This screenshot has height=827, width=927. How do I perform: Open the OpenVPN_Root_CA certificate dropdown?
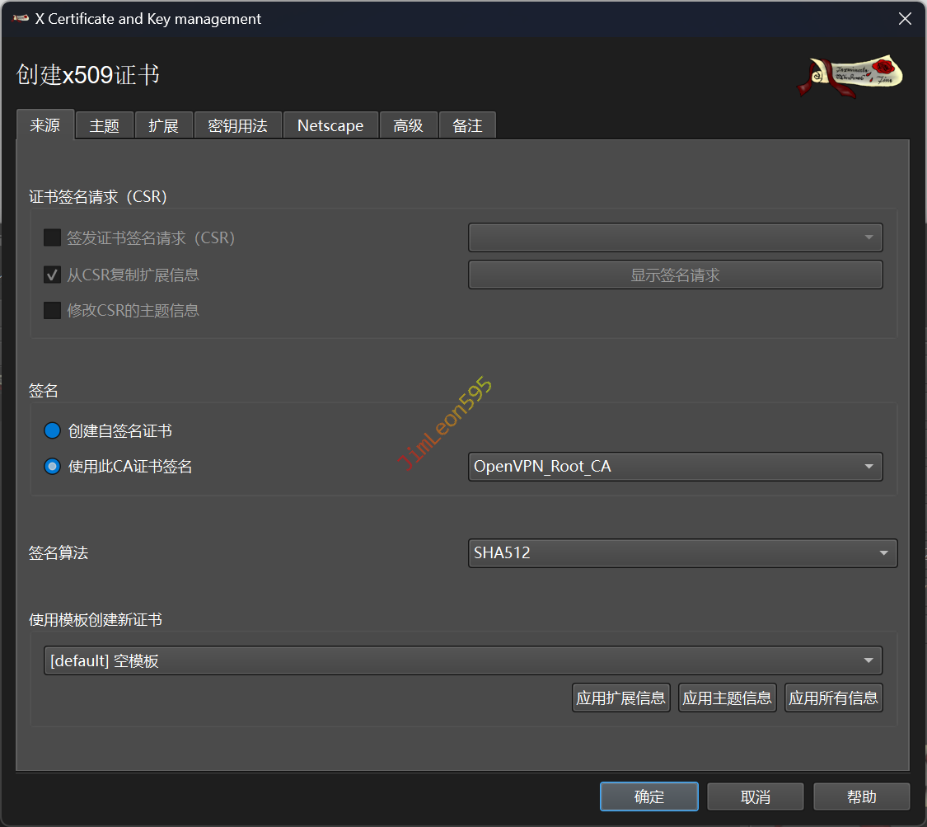coord(675,467)
